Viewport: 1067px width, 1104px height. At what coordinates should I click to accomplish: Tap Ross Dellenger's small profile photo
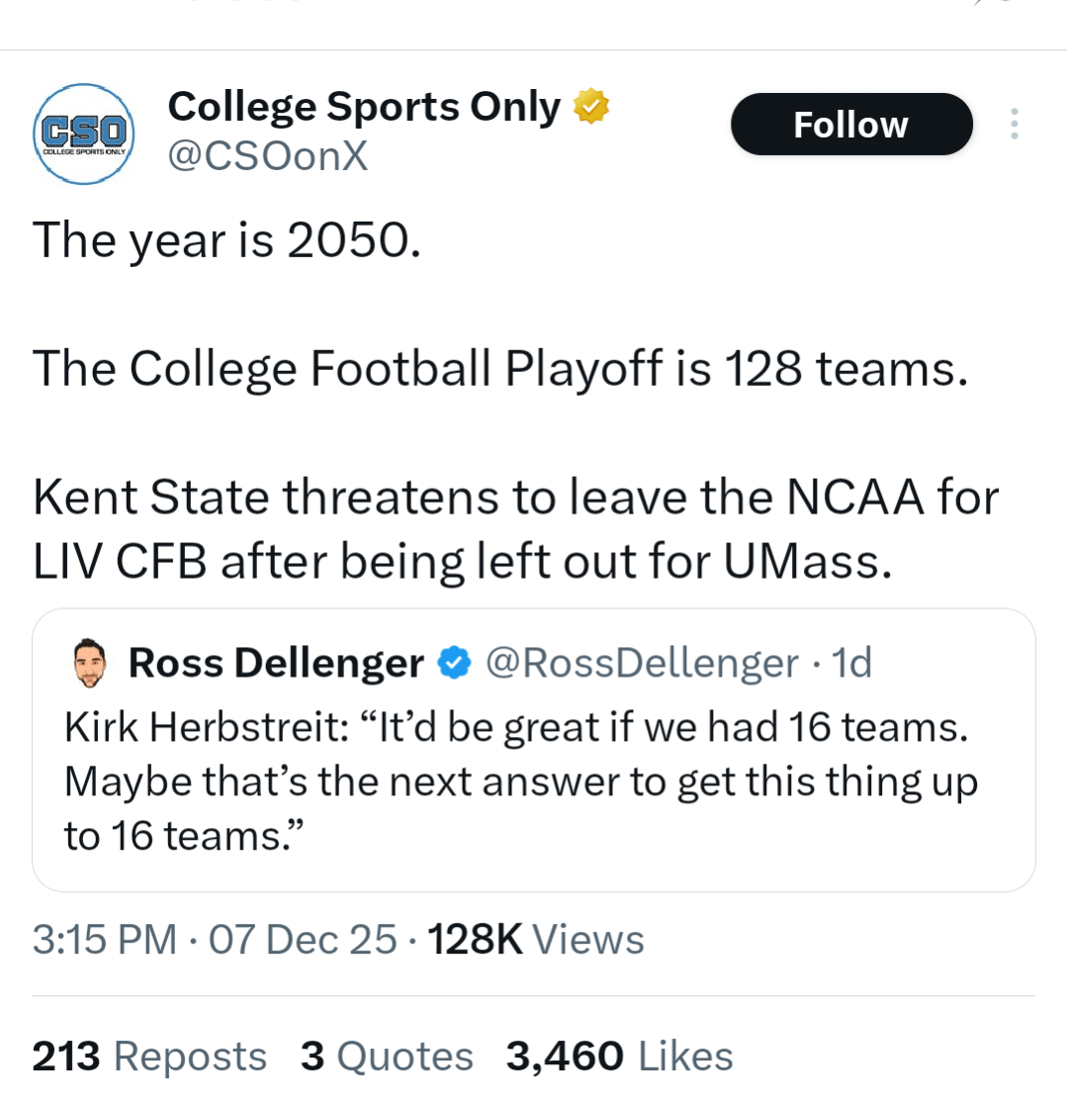[x=90, y=664]
